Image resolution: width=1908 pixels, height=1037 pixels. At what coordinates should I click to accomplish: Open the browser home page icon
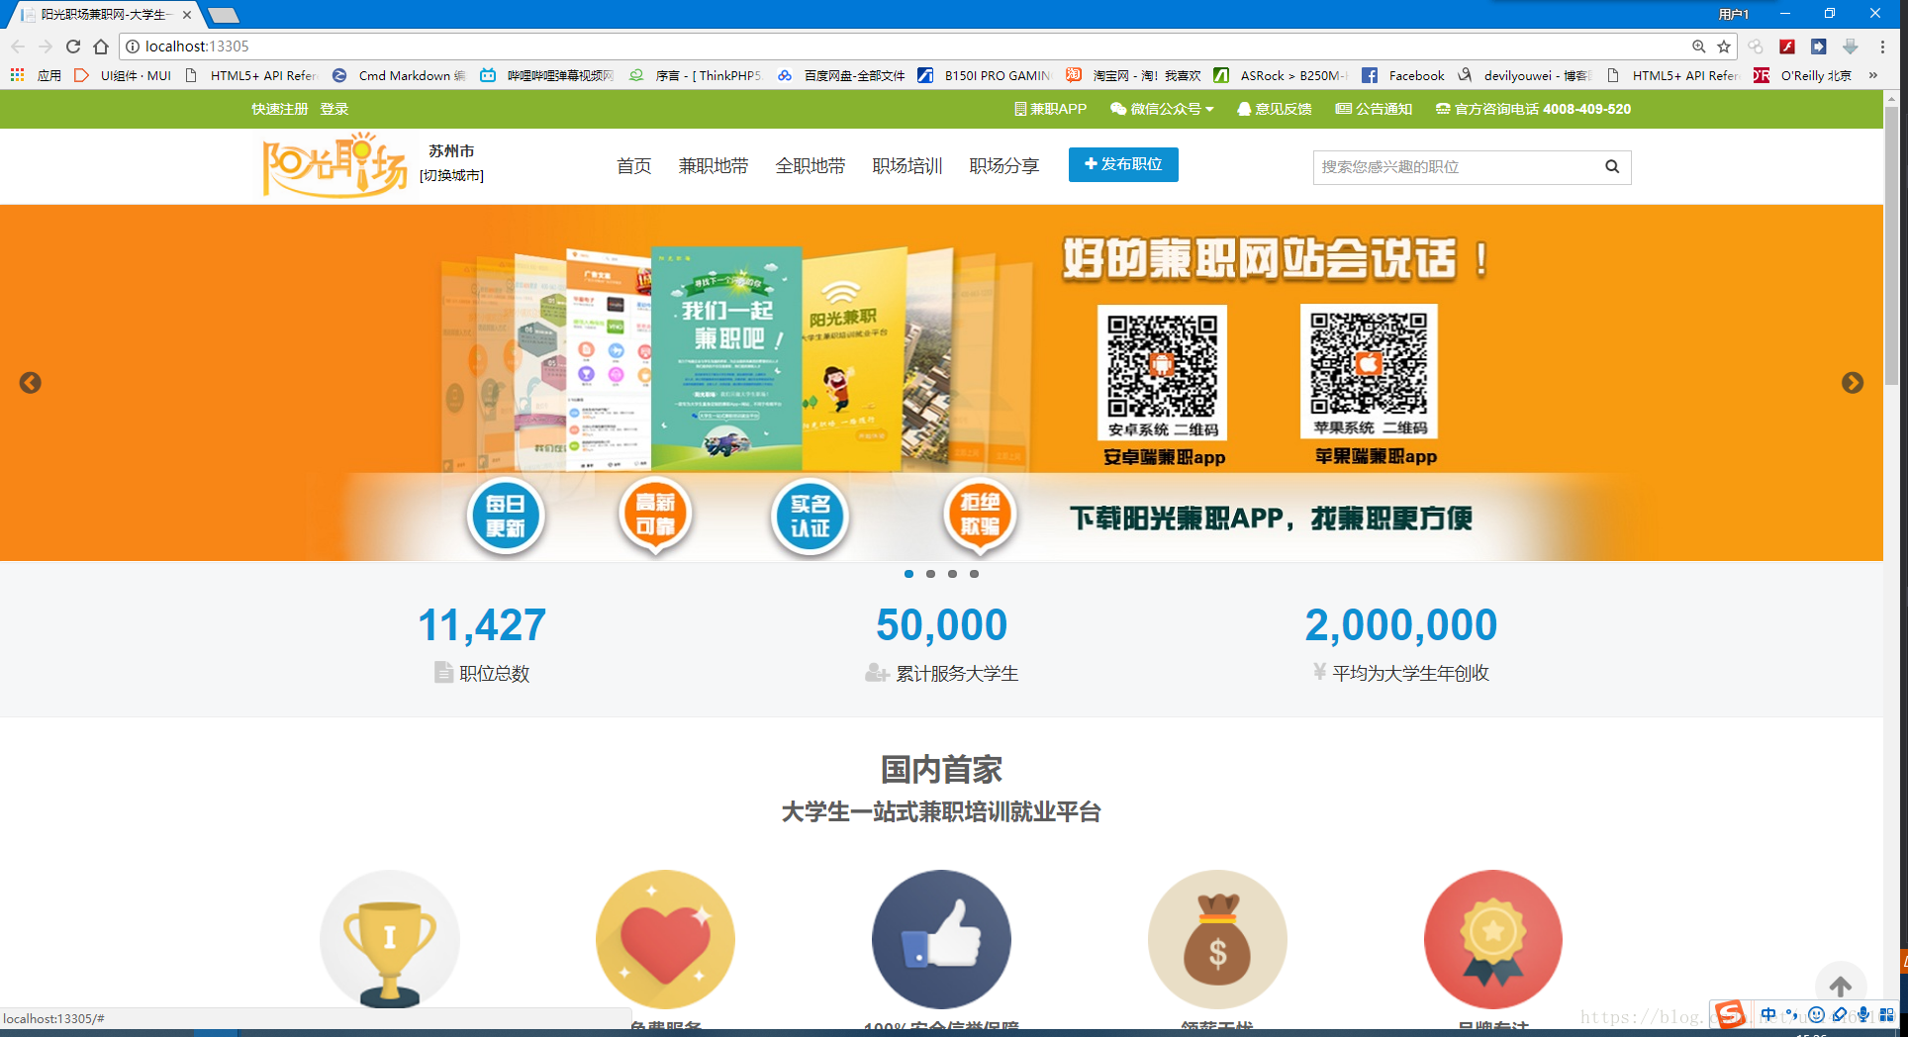tap(101, 47)
